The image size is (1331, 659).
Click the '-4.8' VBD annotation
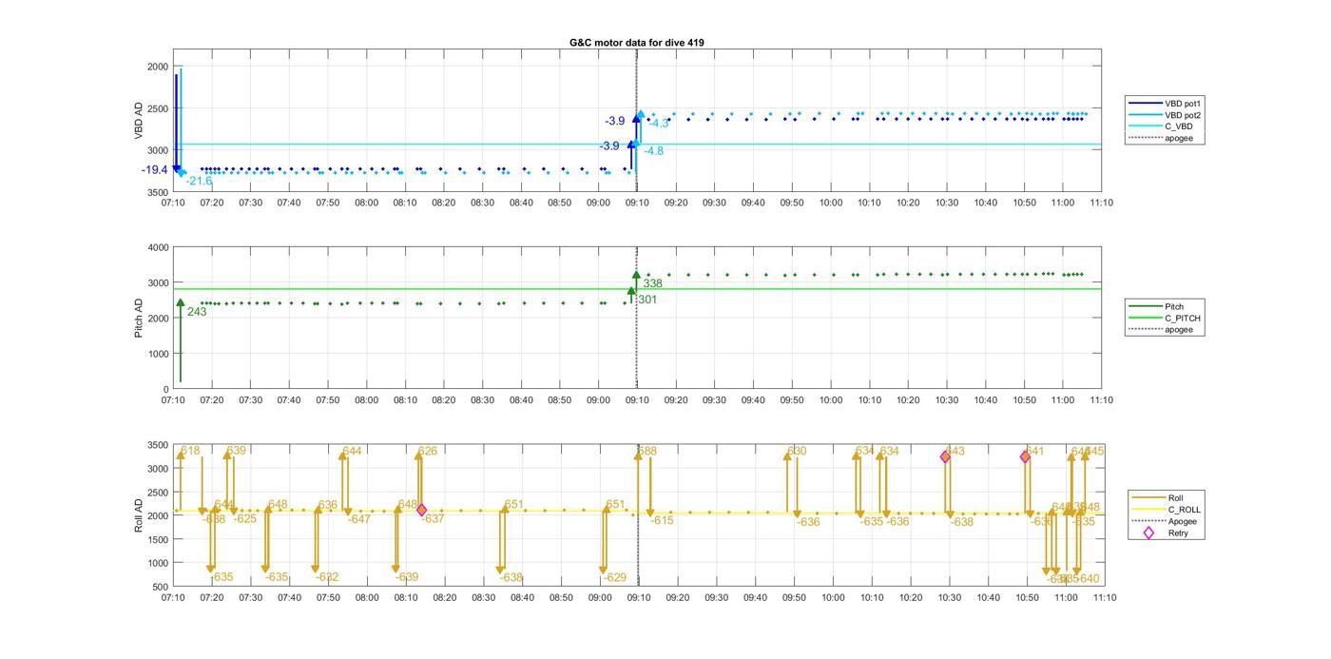[x=653, y=151]
